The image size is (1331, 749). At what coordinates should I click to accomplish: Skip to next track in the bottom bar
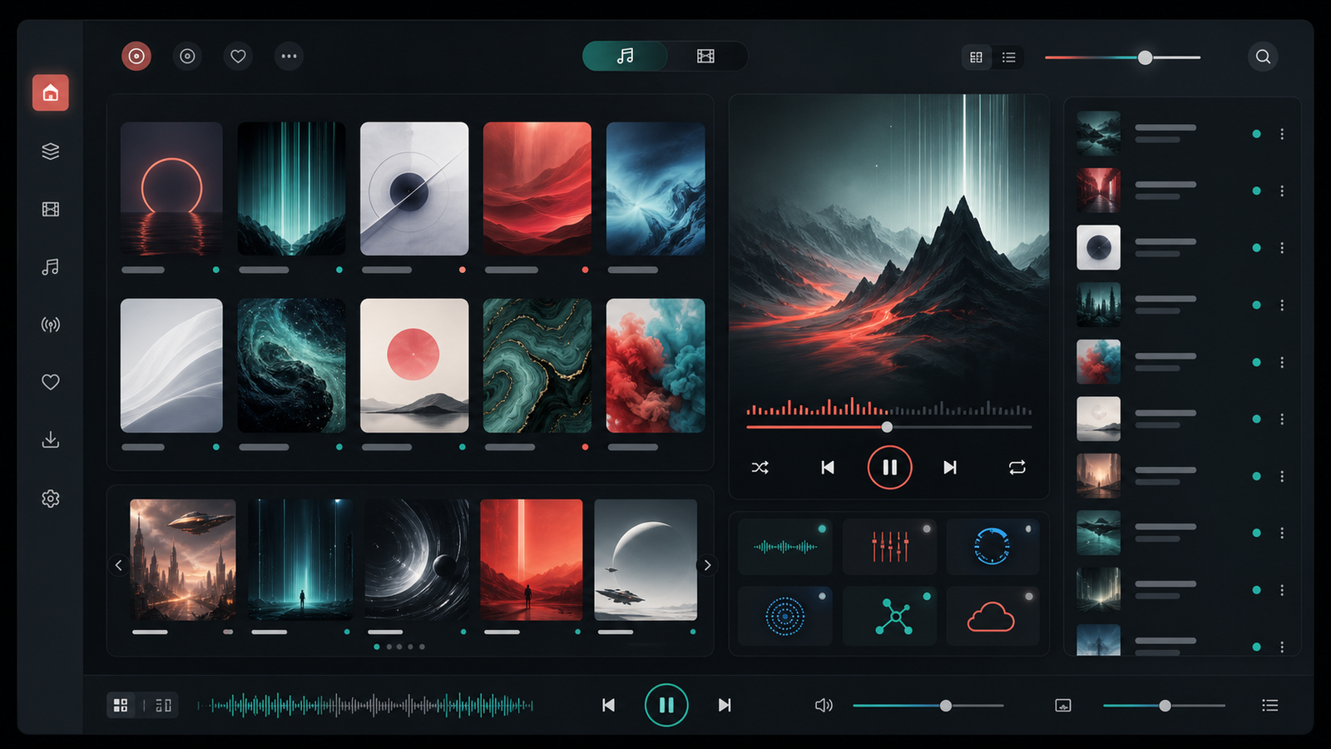[x=725, y=706]
